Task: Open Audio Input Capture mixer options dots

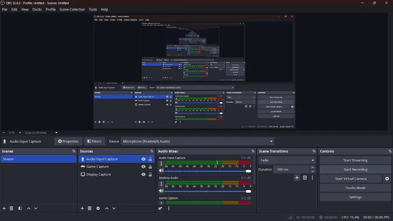Action: pyautogui.click(x=161, y=164)
